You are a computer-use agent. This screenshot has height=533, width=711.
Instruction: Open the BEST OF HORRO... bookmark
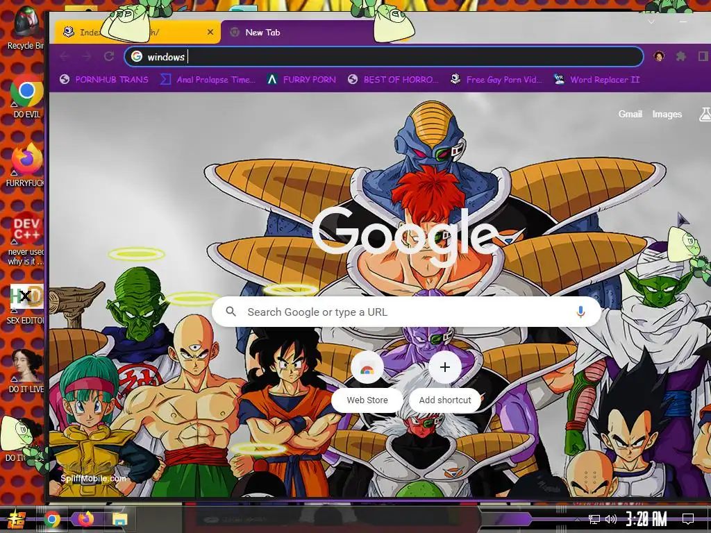pos(393,80)
